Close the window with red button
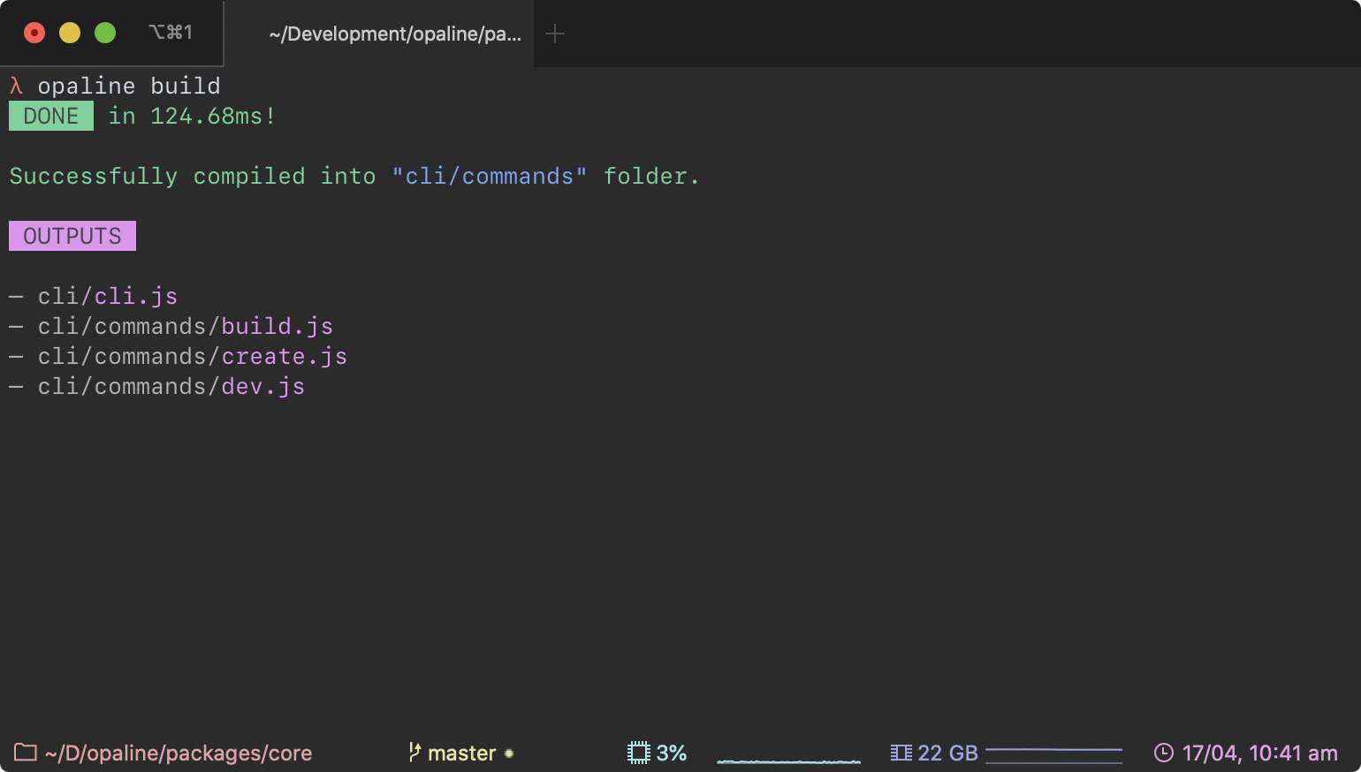This screenshot has width=1361, height=772. [34, 33]
